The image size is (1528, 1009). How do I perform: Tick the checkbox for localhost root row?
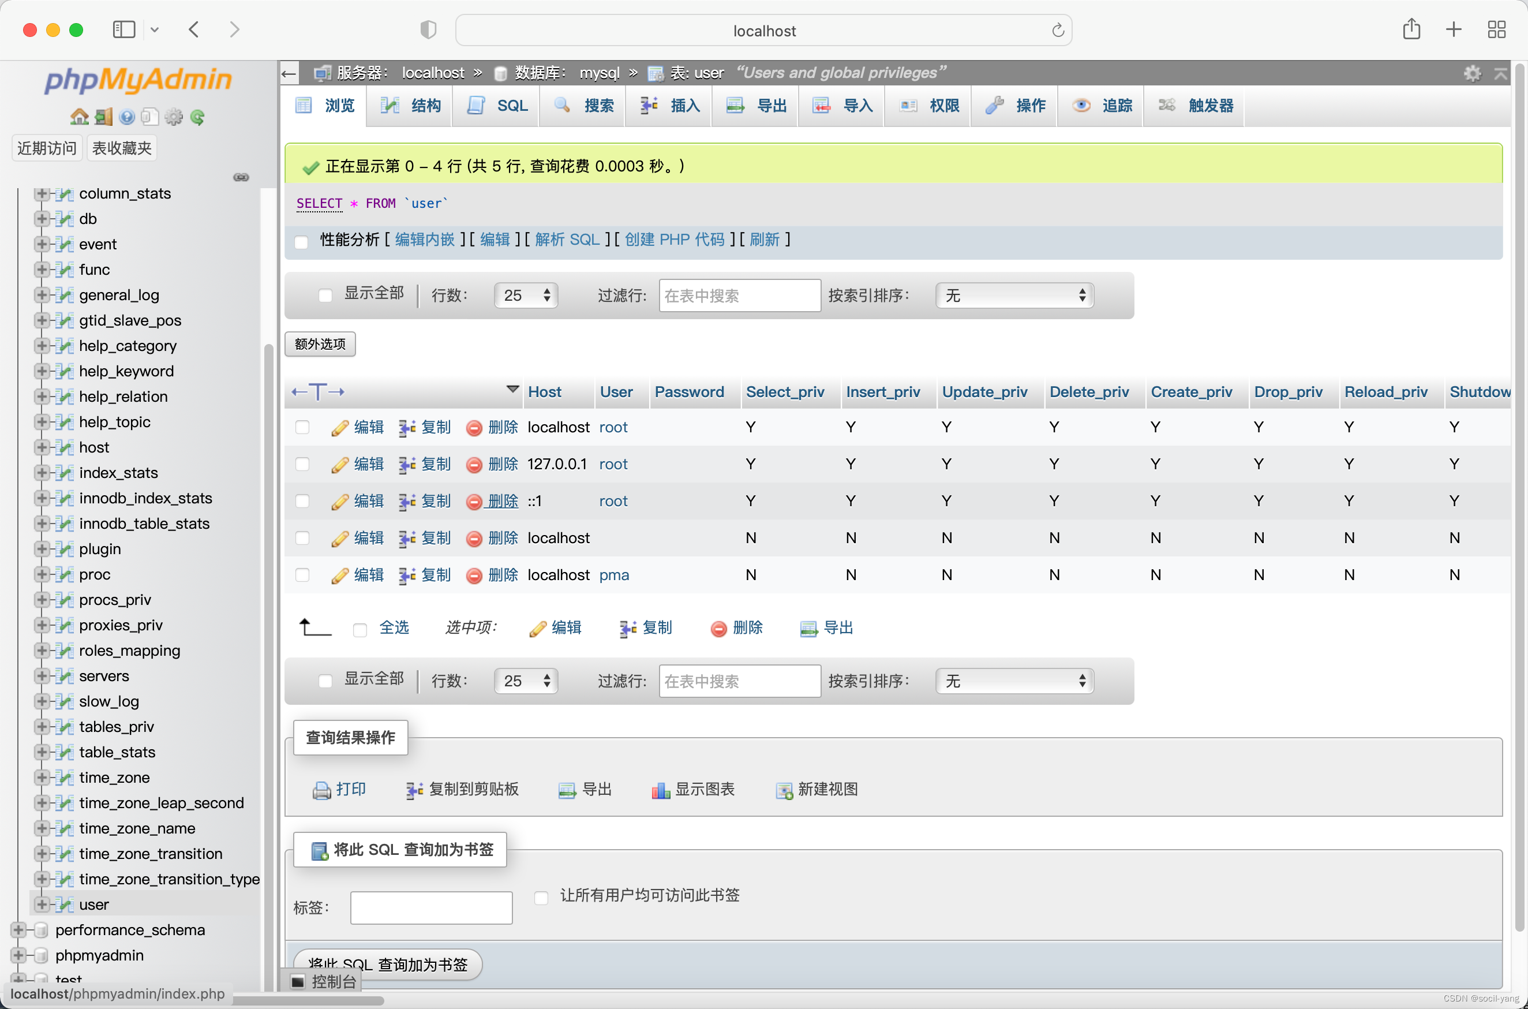(302, 427)
